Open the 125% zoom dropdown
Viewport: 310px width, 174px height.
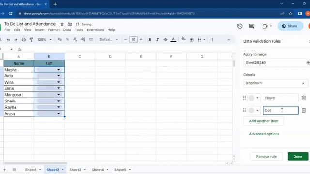45,40
